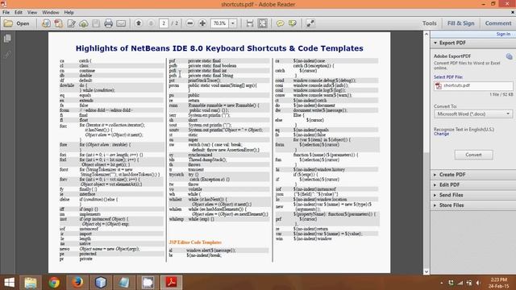Zoom in with the plus icon
The width and height of the screenshot is (516, 290).
pyautogui.click(x=202, y=23)
